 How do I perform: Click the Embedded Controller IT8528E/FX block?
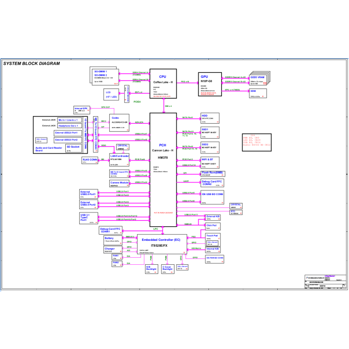pos(162,244)
